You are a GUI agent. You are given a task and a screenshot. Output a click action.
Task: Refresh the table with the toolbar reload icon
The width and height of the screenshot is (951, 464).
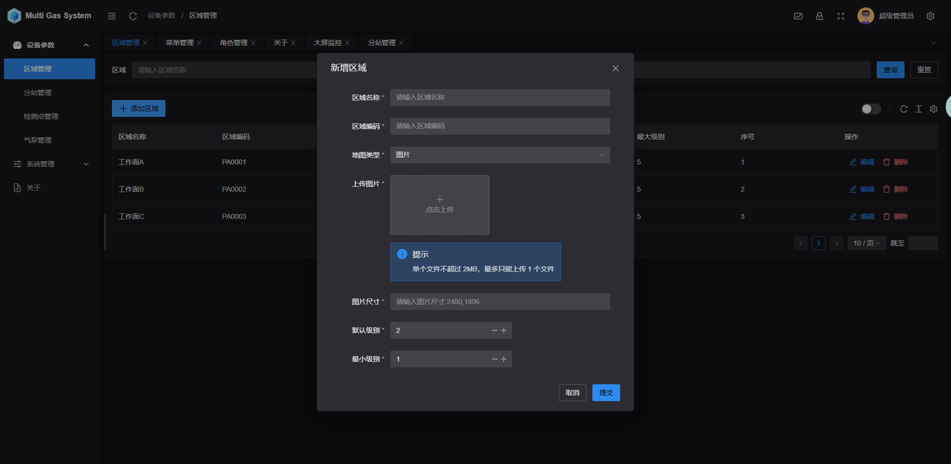tap(904, 109)
